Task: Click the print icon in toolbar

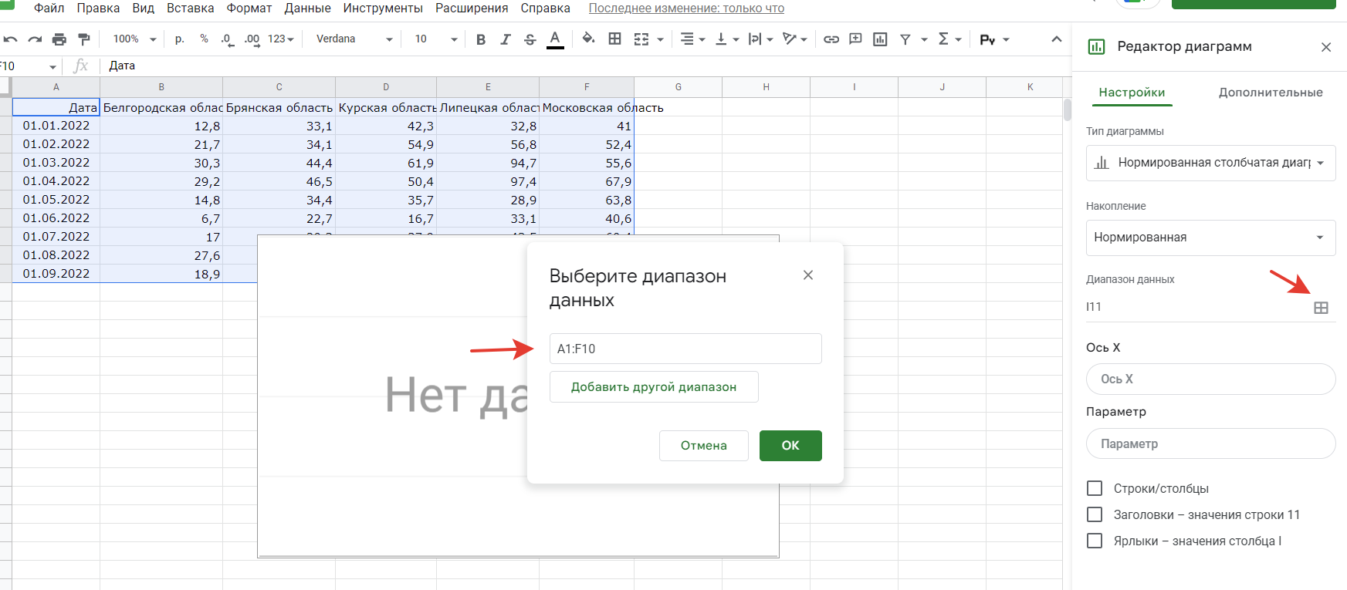Action: coord(59,39)
